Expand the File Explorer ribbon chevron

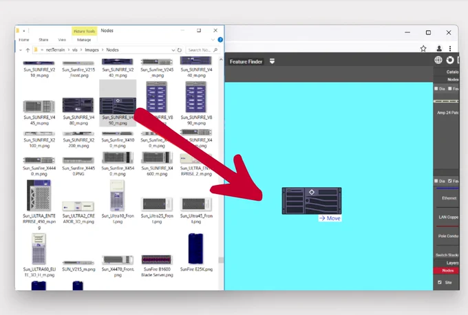(x=213, y=40)
